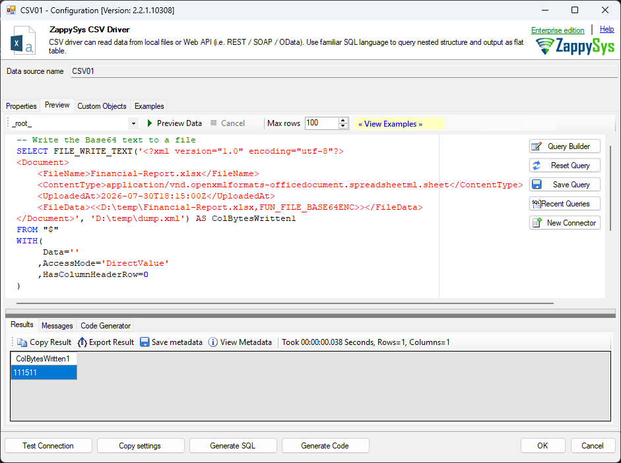The image size is (621, 463).
Task: Click the View Examples link
Action: coord(390,124)
